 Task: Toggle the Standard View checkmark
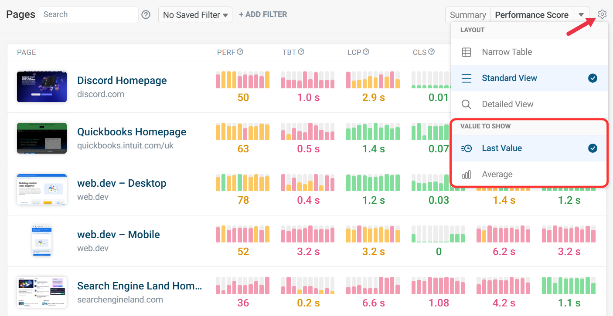(x=592, y=78)
